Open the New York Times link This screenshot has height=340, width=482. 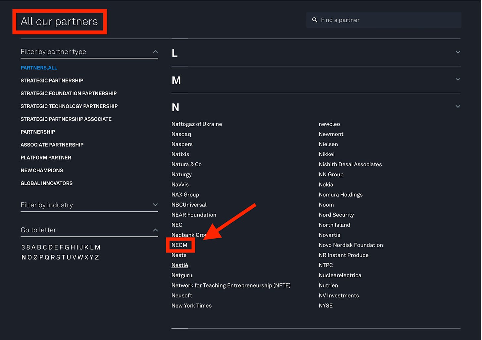click(191, 306)
